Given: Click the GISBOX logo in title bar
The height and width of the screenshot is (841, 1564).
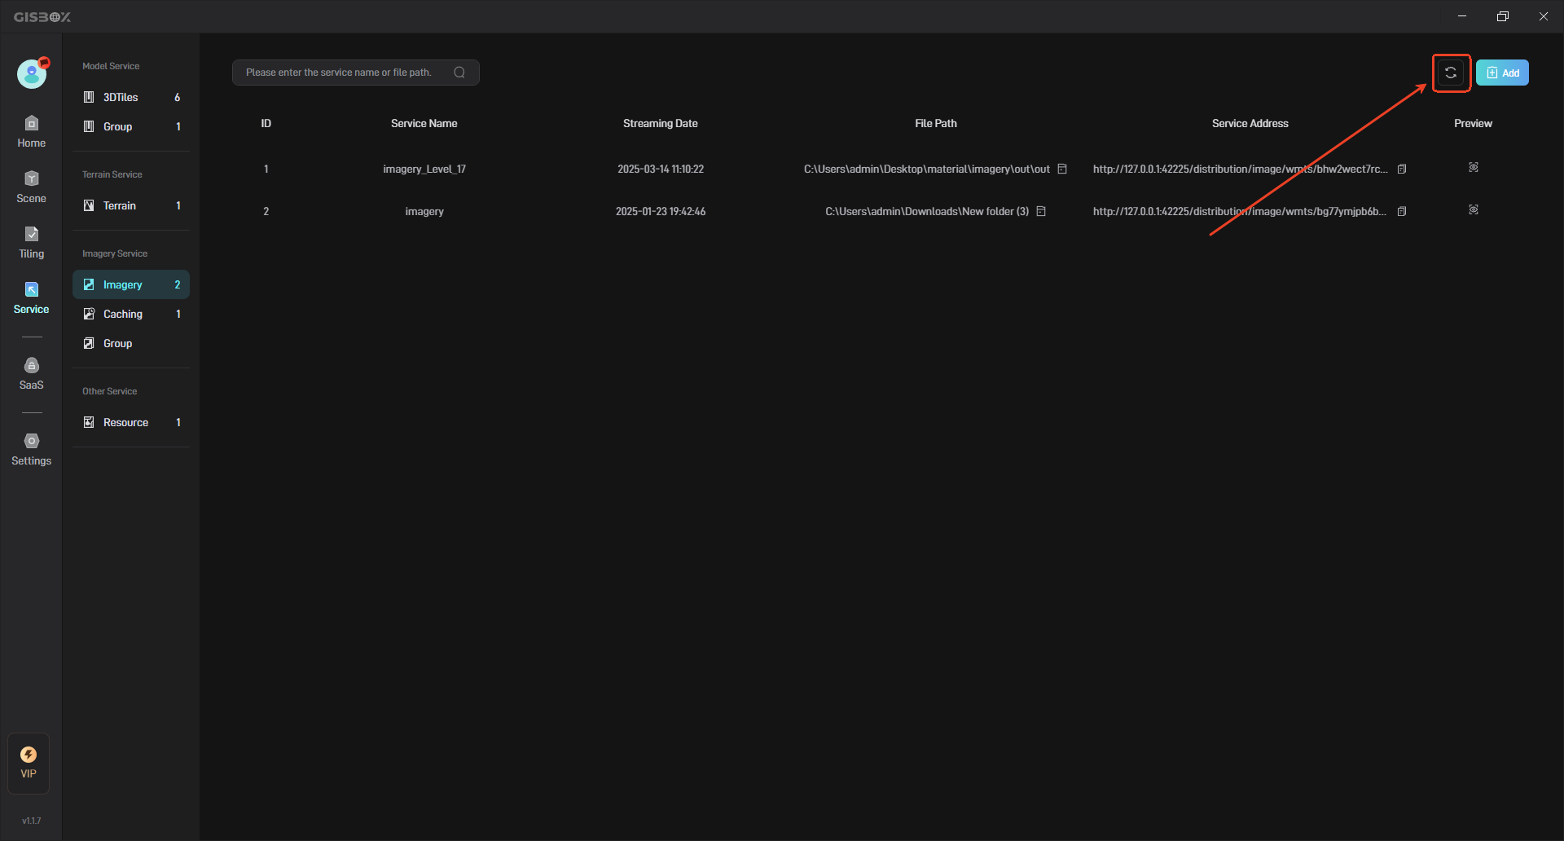Looking at the screenshot, I should [x=42, y=16].
